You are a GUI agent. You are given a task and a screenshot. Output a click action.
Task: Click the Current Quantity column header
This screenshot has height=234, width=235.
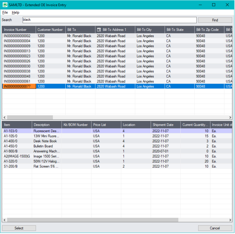tap(195, 125)
